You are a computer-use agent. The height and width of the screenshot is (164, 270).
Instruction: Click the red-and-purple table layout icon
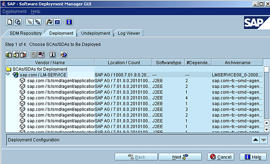(41, 55)
